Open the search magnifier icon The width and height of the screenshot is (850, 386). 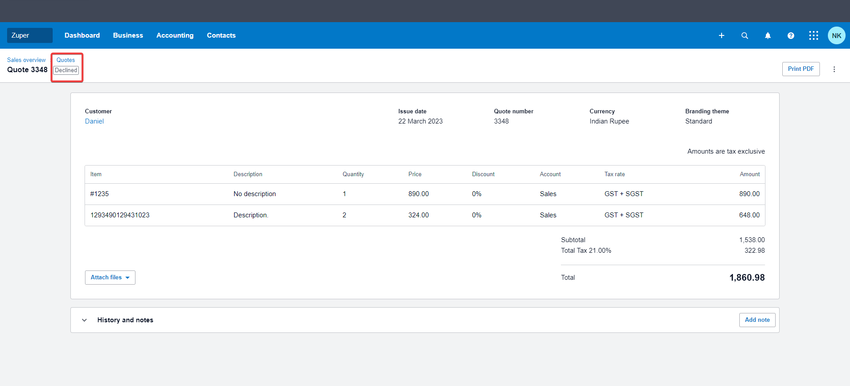click(745, 35)
